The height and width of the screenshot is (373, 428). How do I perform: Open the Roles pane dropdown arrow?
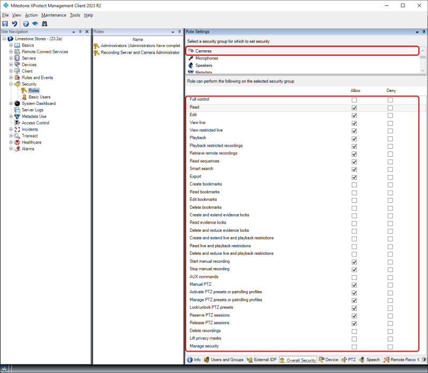[x=172, y=32]
